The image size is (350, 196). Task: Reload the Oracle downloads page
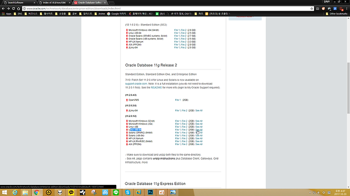[14, 8]
